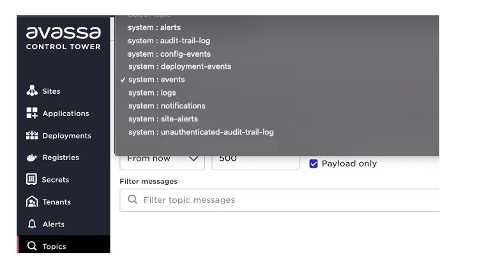The width and height of the screenshot is (484, 273).
Task: Click the Applications grid icon
Action: [x=32, y=113]
